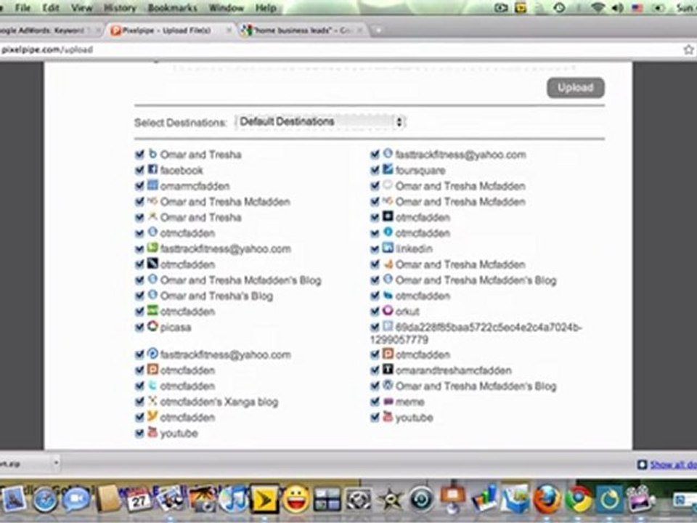Open the History menu
This screenshot has width=697, height=523.
pos(120,7)
